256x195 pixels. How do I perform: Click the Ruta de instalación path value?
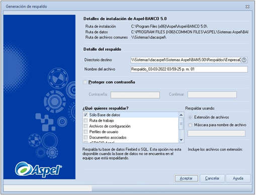coord(169,27)
